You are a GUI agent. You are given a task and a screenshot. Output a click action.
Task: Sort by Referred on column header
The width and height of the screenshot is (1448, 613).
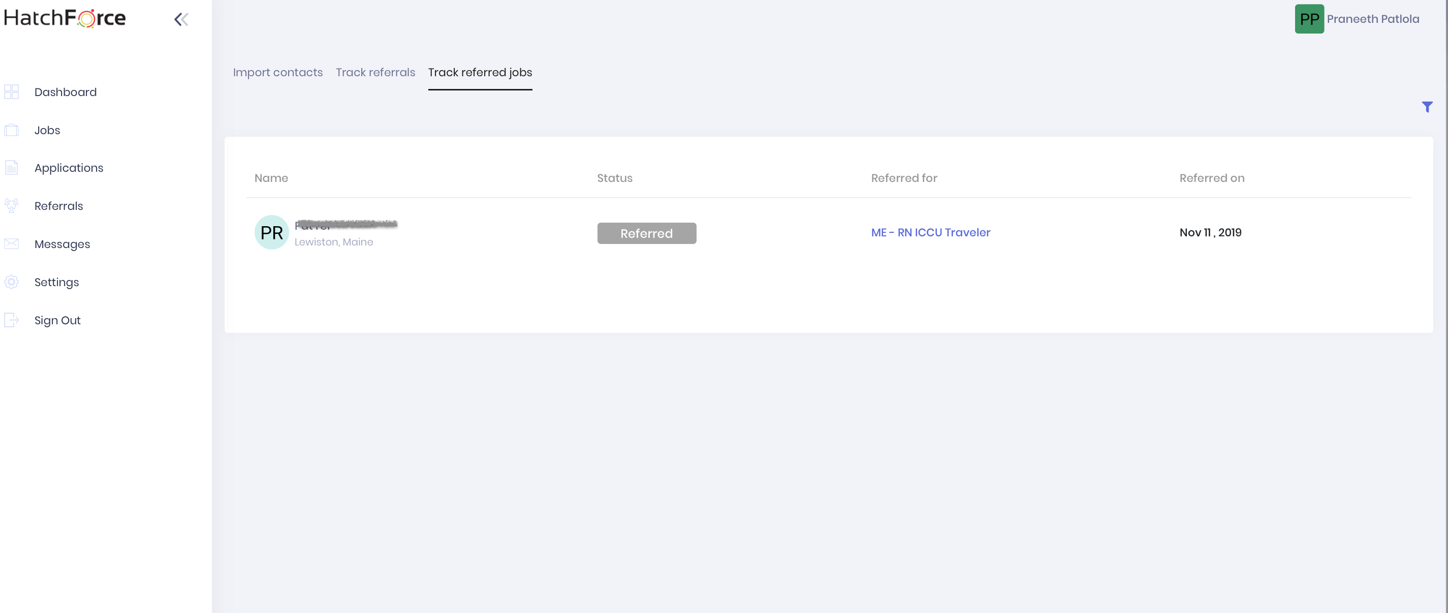[x=1211, y=178]
